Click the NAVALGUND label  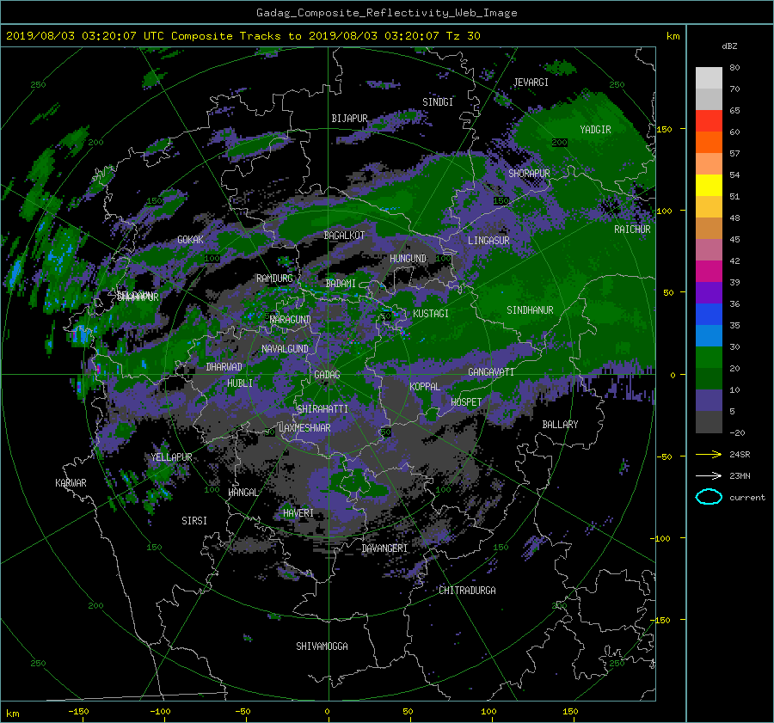click(285, 349)
